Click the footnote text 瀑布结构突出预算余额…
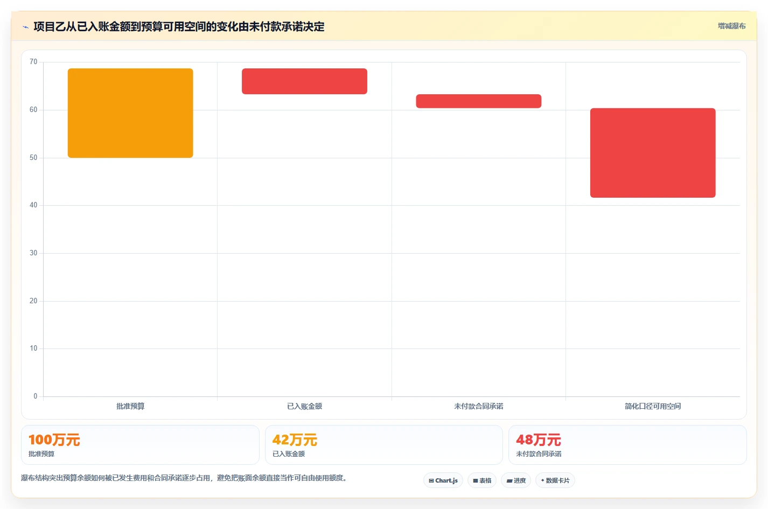Image resolution: width=768 pixels, height=509 pixels. coord(184,478)
